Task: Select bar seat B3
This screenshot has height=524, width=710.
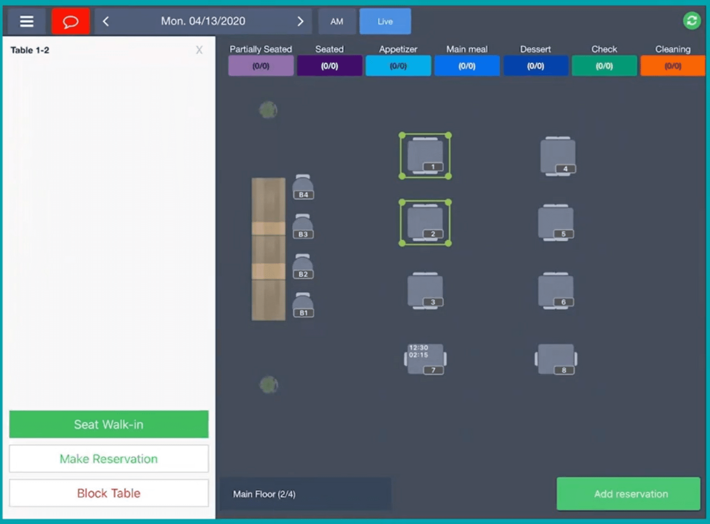Action: coord(303,227)
